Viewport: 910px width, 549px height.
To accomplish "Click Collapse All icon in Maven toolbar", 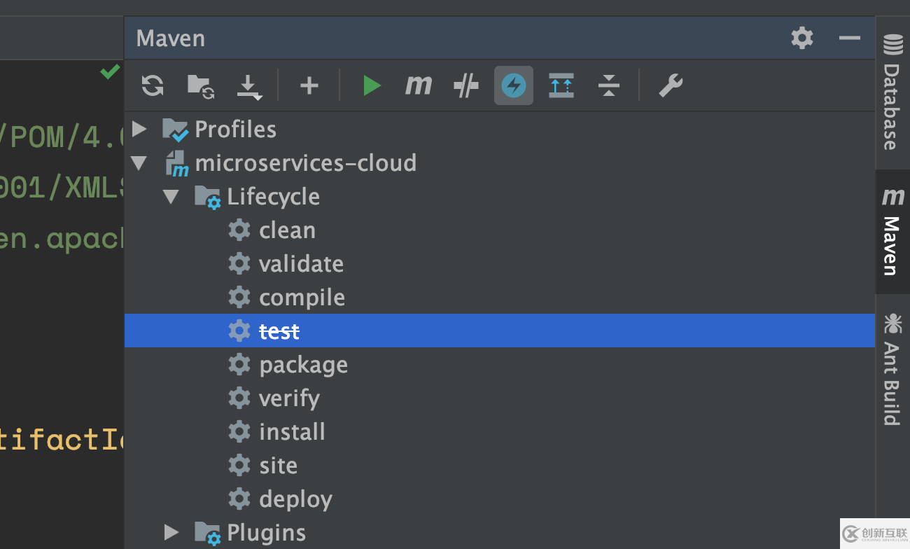I will 609,85.
